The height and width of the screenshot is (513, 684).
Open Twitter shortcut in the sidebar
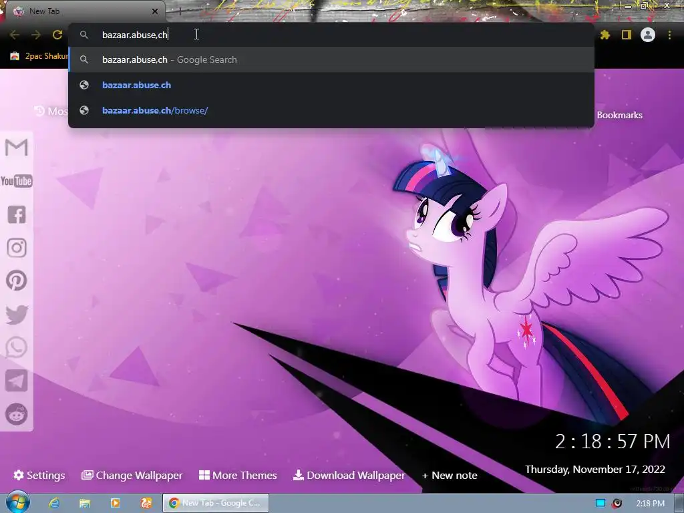(17, 315)
